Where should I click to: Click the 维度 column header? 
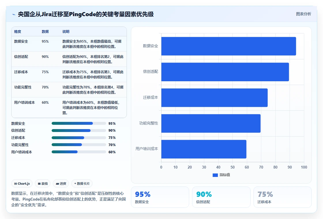(x=18, y=31)
